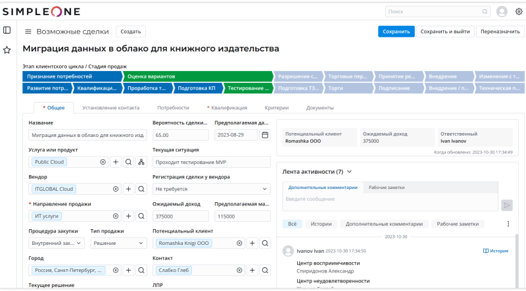The width and height of the screenshot is (526, 291).
Task: Open favorites star icon
Action: point(7,50)
